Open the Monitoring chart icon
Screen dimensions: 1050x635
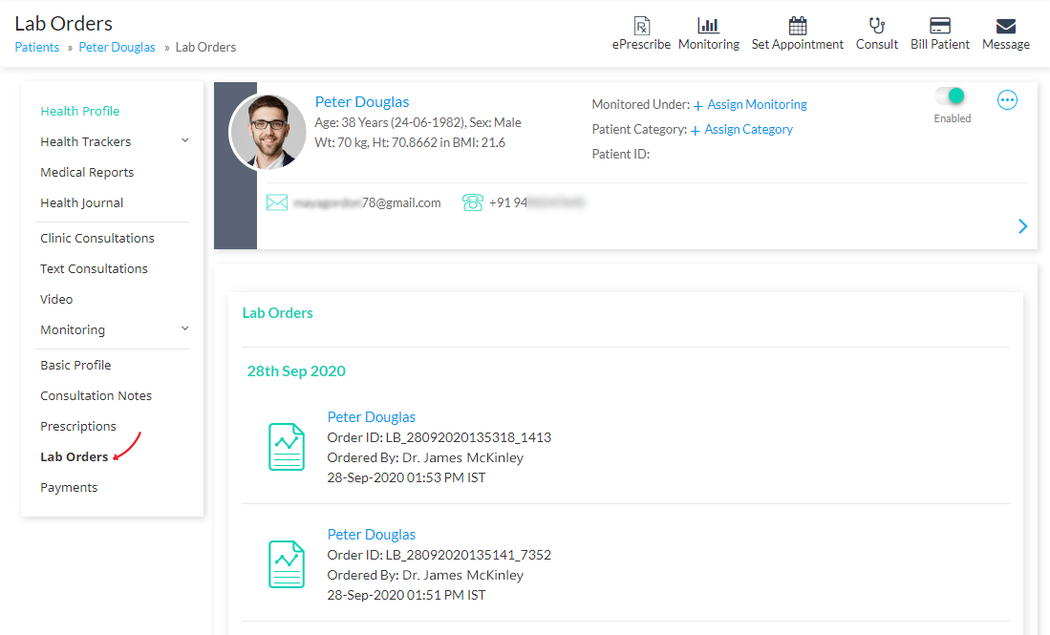point(708,26)
